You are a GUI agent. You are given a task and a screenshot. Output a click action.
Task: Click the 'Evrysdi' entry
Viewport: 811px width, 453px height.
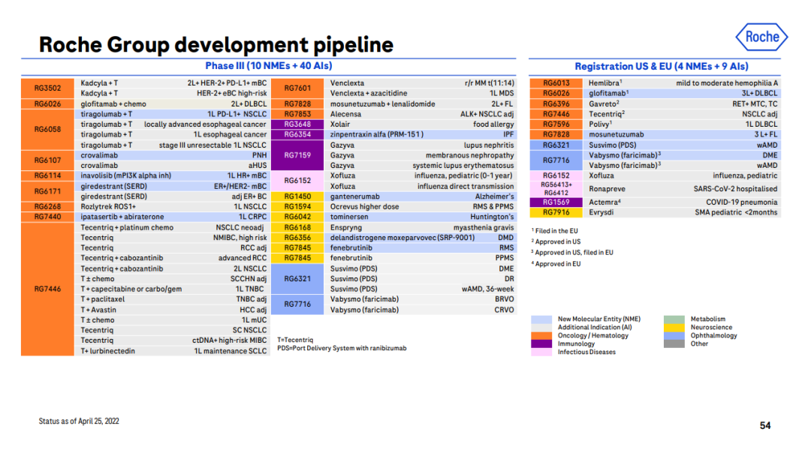(601, 212)
